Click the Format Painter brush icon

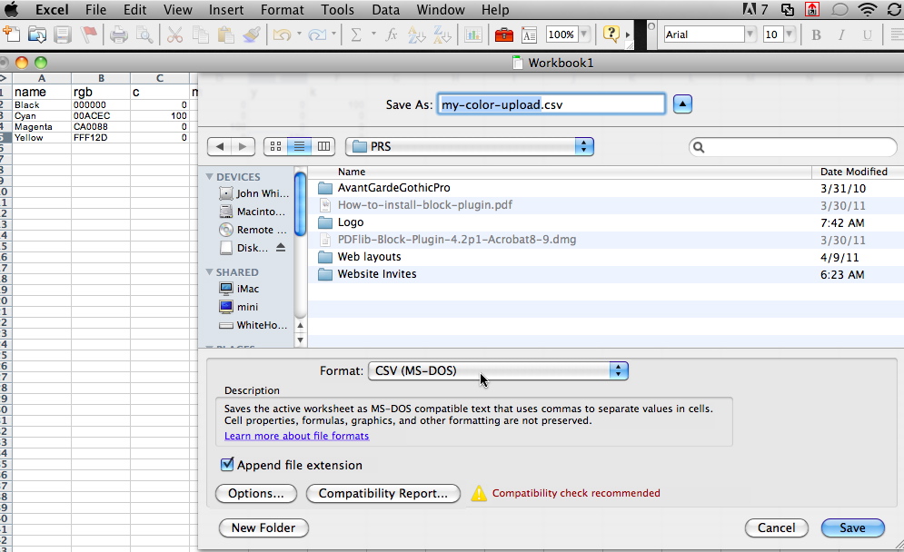252,34
